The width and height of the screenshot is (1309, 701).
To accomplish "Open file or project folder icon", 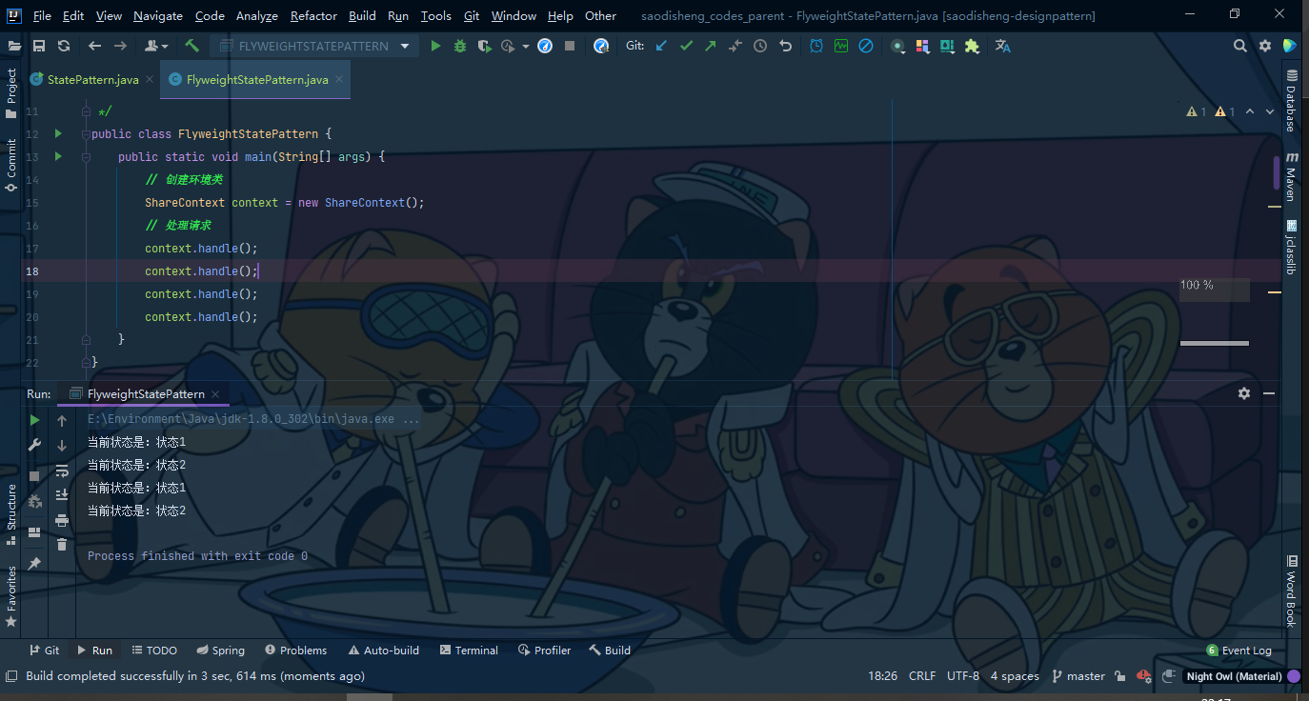I will 14,46.
